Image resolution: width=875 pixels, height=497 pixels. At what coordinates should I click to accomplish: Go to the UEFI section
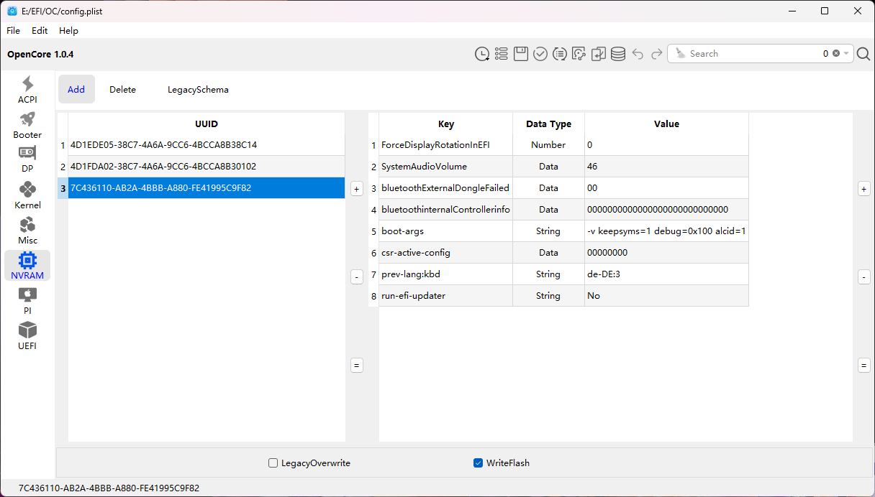27,336
